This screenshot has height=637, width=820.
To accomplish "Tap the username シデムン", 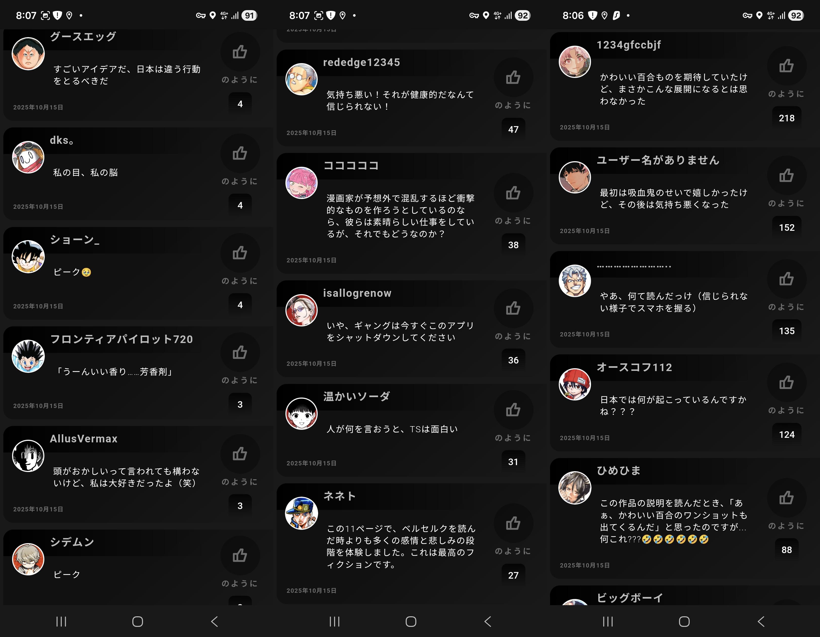I will [72, 542].
